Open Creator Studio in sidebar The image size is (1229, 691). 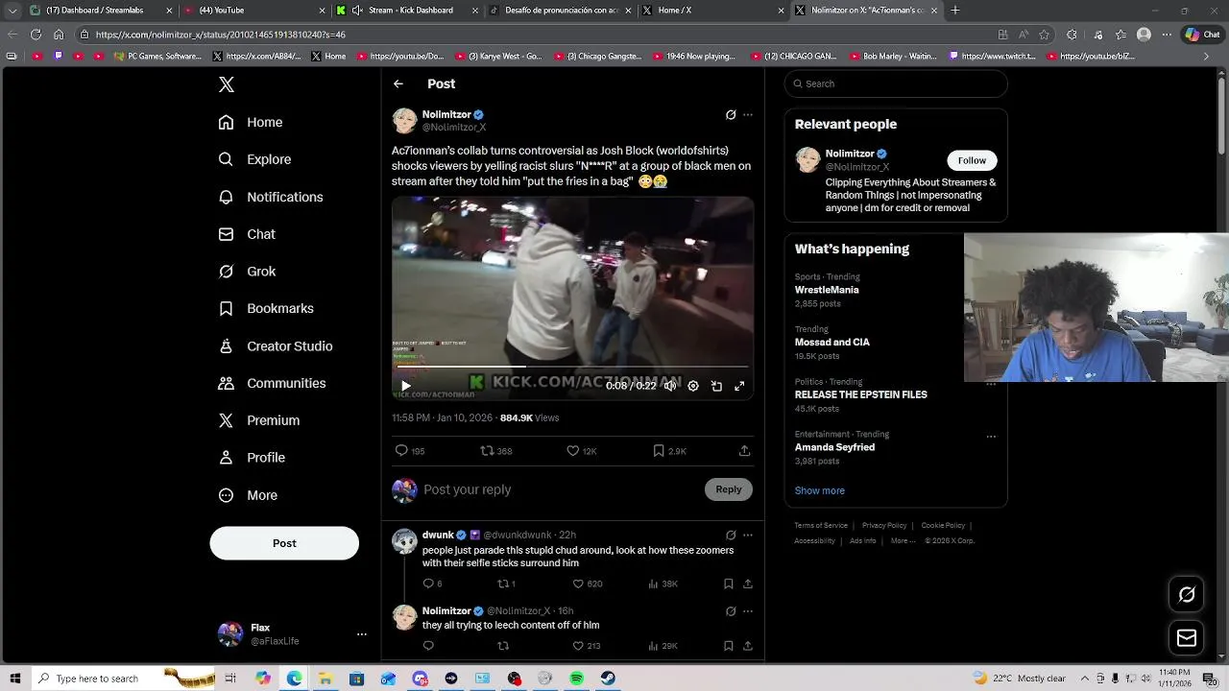tap(276, 345)
